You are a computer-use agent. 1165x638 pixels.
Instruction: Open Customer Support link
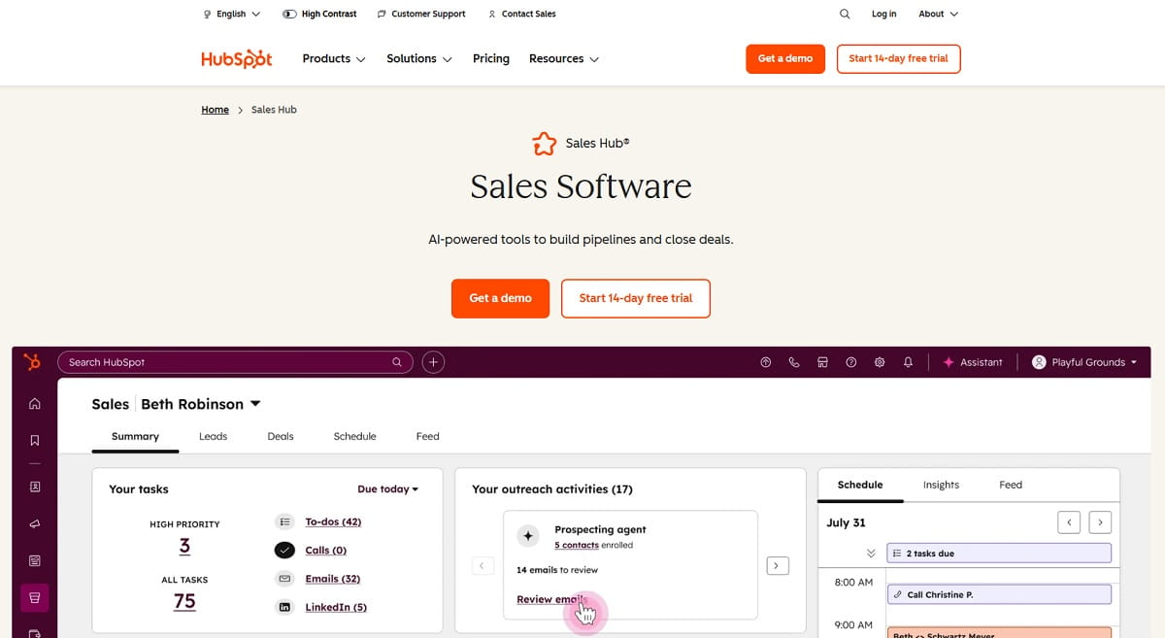tap(421, 14)
